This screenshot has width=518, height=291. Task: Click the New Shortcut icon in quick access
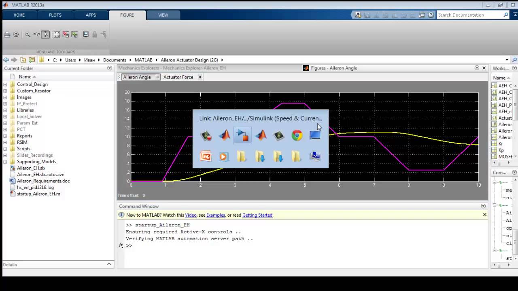[x=358, y=15]
